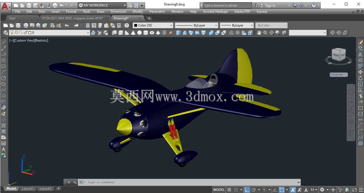Open the 1:1 annotation scale dropdown
Screen dimensions: 364x193
coord(314,190)
